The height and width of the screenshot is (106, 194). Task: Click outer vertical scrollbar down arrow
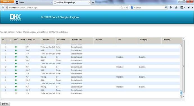click(184, 97)
